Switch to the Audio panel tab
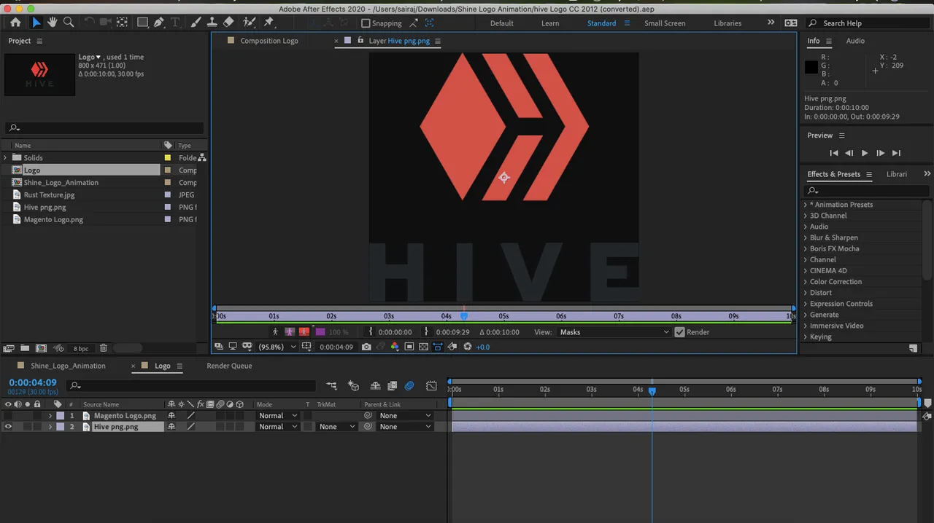This screenshot has height=523, width=934. pos(855,41)
